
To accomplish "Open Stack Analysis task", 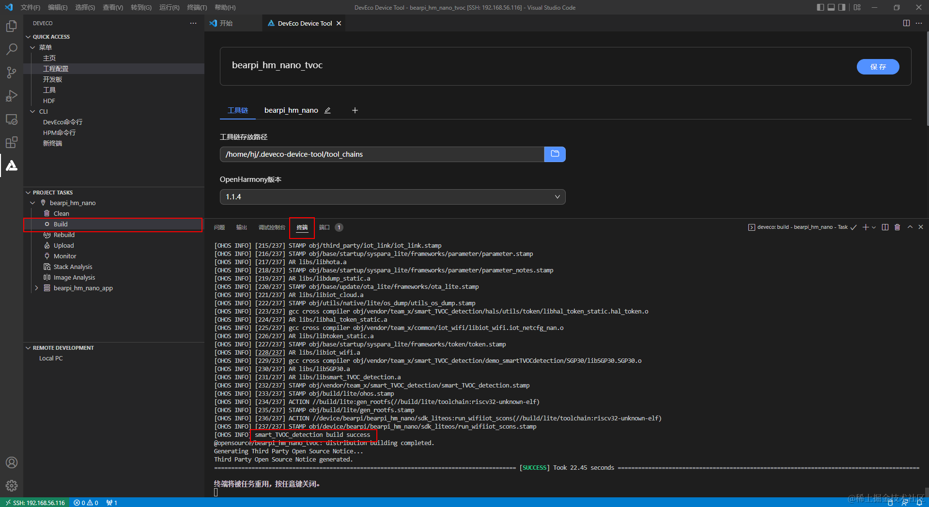I will pyautogui.click(x=113, y=267).
